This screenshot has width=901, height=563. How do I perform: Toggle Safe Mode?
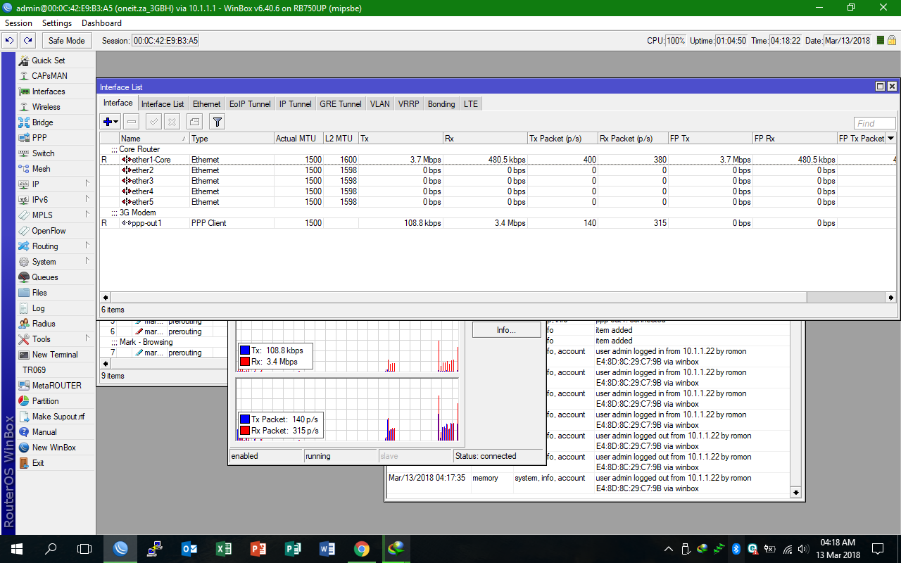67,41
